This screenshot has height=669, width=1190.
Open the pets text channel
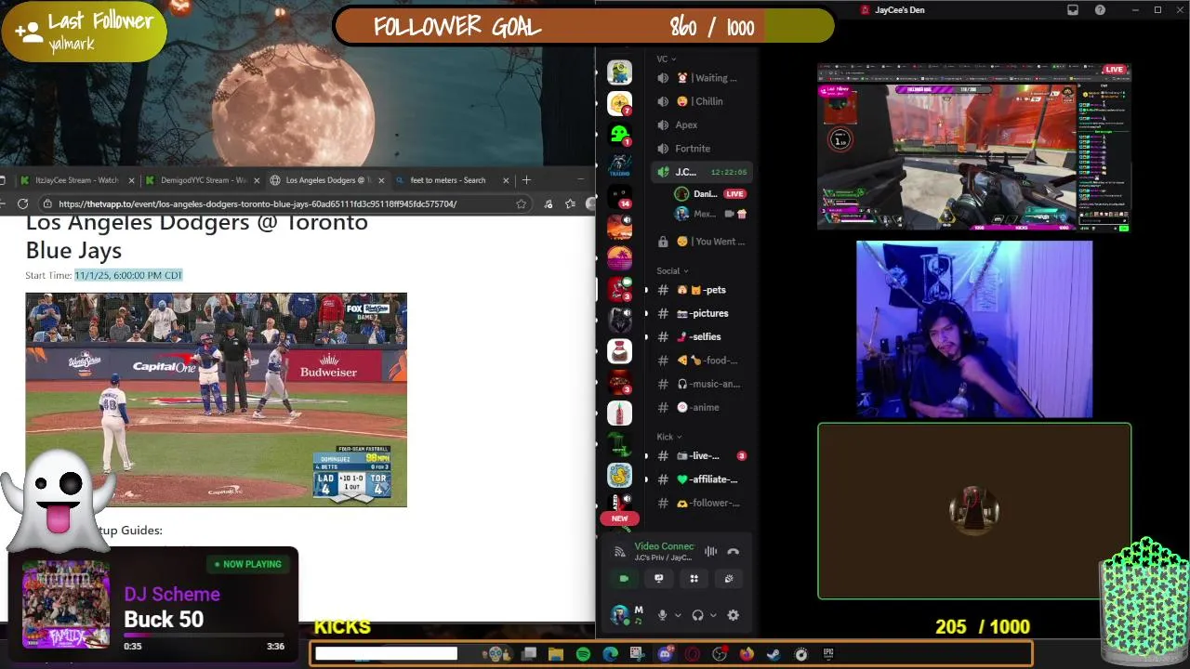click(x=699, y=290)
